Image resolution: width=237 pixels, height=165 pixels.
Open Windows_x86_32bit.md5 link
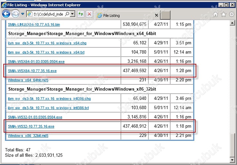pyautogui.click(x=28, y=136)
